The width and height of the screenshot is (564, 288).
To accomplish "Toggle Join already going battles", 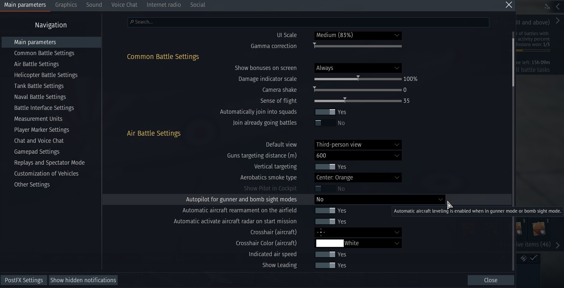I will click(325, 123).
